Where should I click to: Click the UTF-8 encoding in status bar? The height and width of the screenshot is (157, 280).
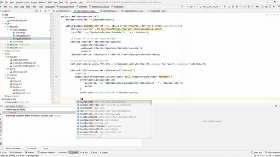[269, 155]
